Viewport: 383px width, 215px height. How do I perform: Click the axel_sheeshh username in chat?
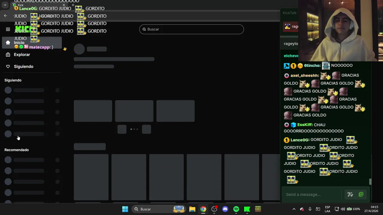[x=305, y=76]
